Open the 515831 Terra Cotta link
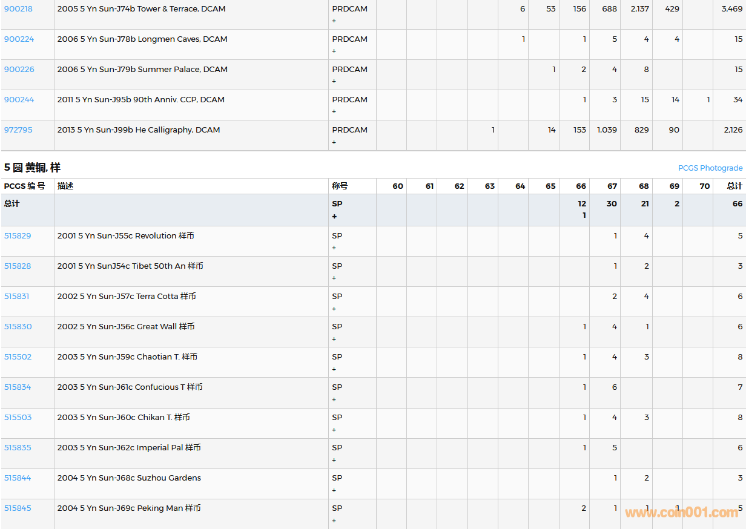The width and height of the screenshot is (746, 529). [x=17, y=297]
